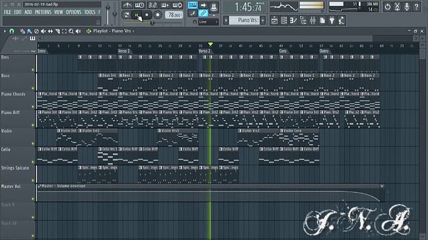Open the tempo tapper icon
The height and width of the screenshot is (240, 428).
pyautogui.click(x=341, y=21)
